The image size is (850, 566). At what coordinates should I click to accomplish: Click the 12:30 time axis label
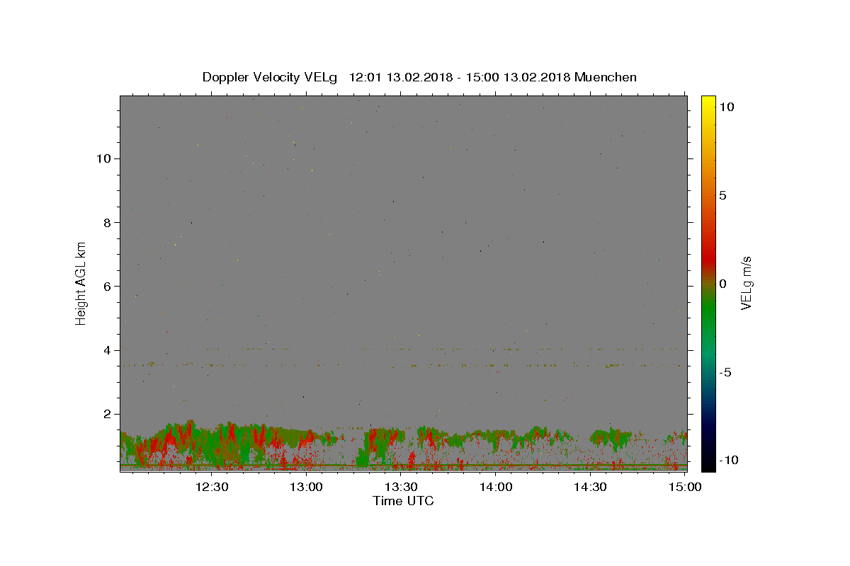click(212, 487)
